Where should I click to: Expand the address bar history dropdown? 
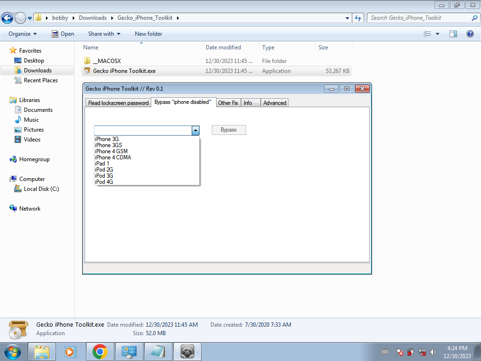tap(347, 18)
